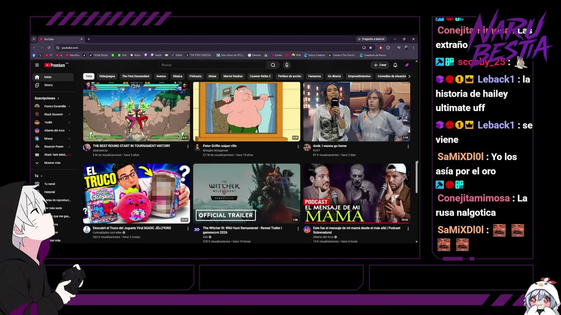Viewport: 561px width, 315px height.
Task: Open the Facebook bookmark icon
Action: (x=34, y=55)
